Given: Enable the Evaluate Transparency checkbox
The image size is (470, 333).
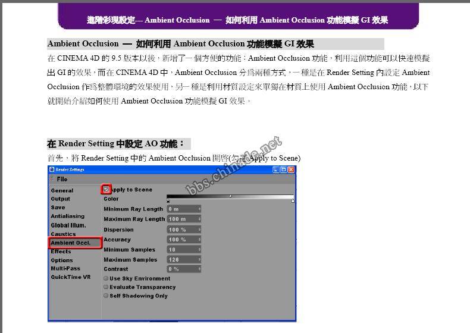Looking at the screenshot, I should [106, 287].
